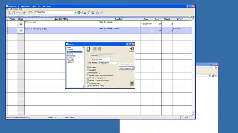Toggle Allow Add checkbox
The width and height of the screenshot is (238, 133).
[x=88, y=68]
